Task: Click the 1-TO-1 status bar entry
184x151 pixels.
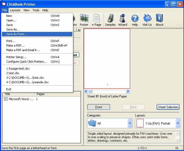Action: click(x=142, y=148)
